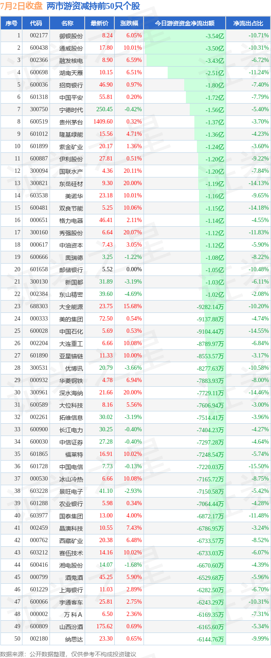The width and height of the screenshot is (271, 658).
Task: Click the 今日游资资金净流出额 column header
Action: click(x=185, y=23)
